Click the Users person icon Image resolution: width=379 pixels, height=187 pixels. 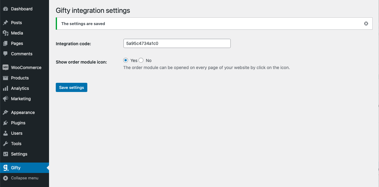6,133
